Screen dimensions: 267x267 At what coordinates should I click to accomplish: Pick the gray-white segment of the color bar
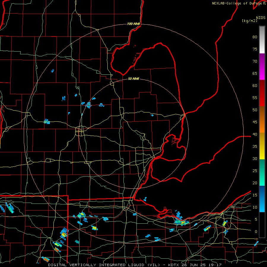tap(262, 40)
